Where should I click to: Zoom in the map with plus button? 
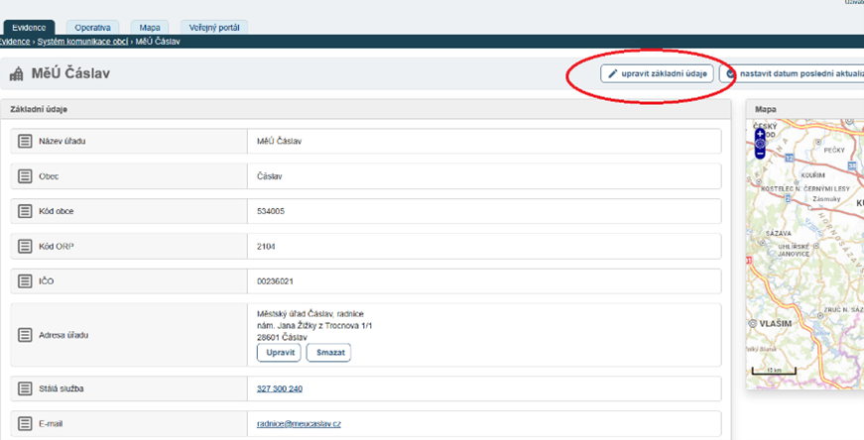[760, 133]
